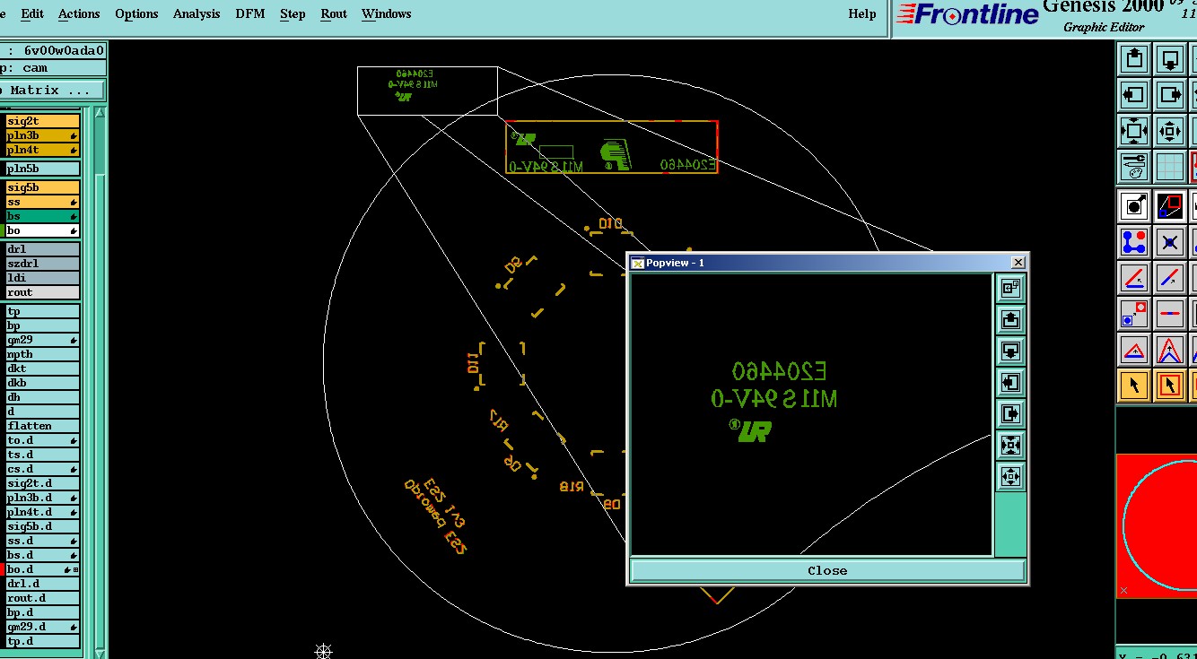Click the pan up icon in Popview
This screenshot has height=659, width=1197.
[1010, 319]
